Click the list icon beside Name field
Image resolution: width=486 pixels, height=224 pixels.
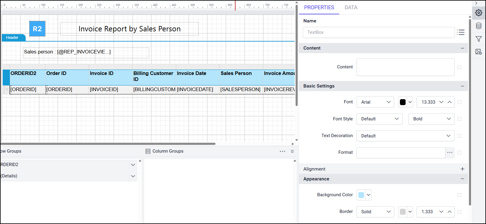461,32
